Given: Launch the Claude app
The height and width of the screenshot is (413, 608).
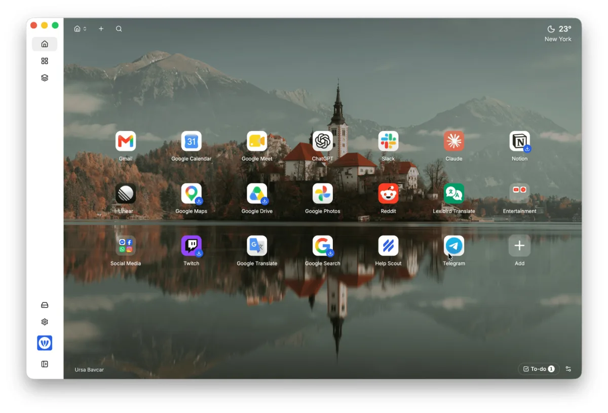Looking at the screenshot, I should [x=454, y=141].
